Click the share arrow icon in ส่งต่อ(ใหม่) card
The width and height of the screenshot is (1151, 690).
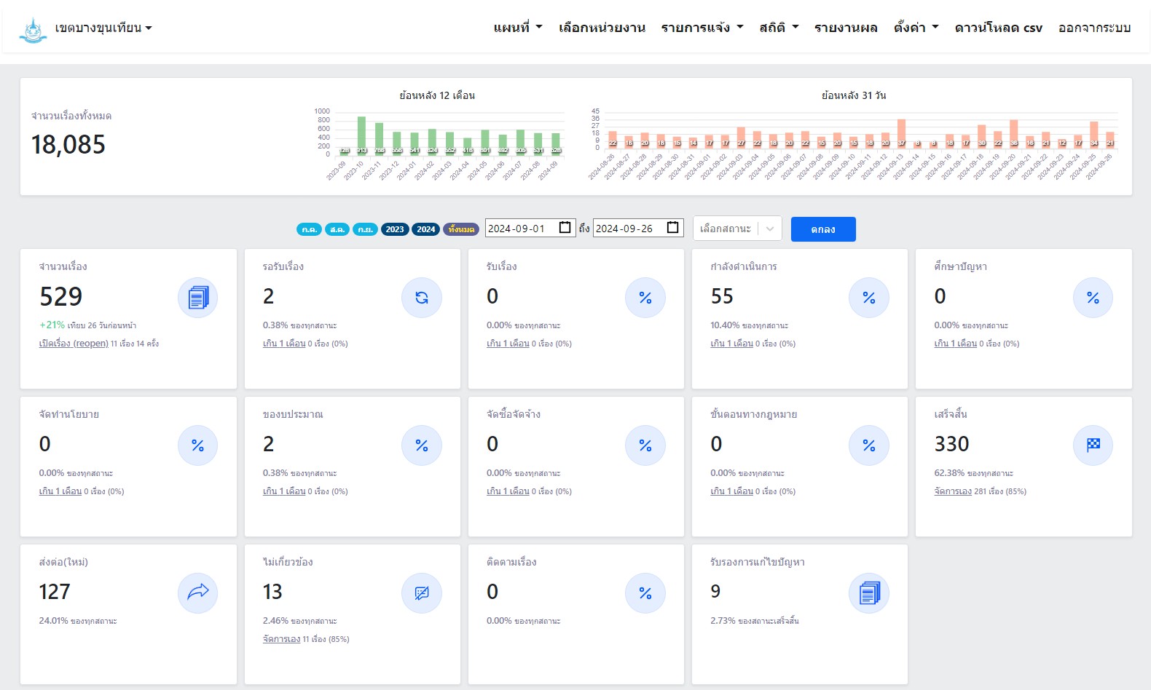tap(197, 592)
